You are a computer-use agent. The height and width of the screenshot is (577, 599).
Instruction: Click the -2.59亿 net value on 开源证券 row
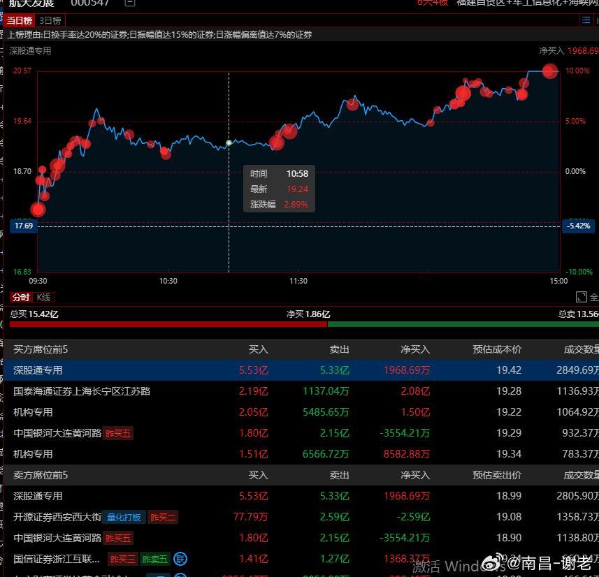tap(413, 517)
